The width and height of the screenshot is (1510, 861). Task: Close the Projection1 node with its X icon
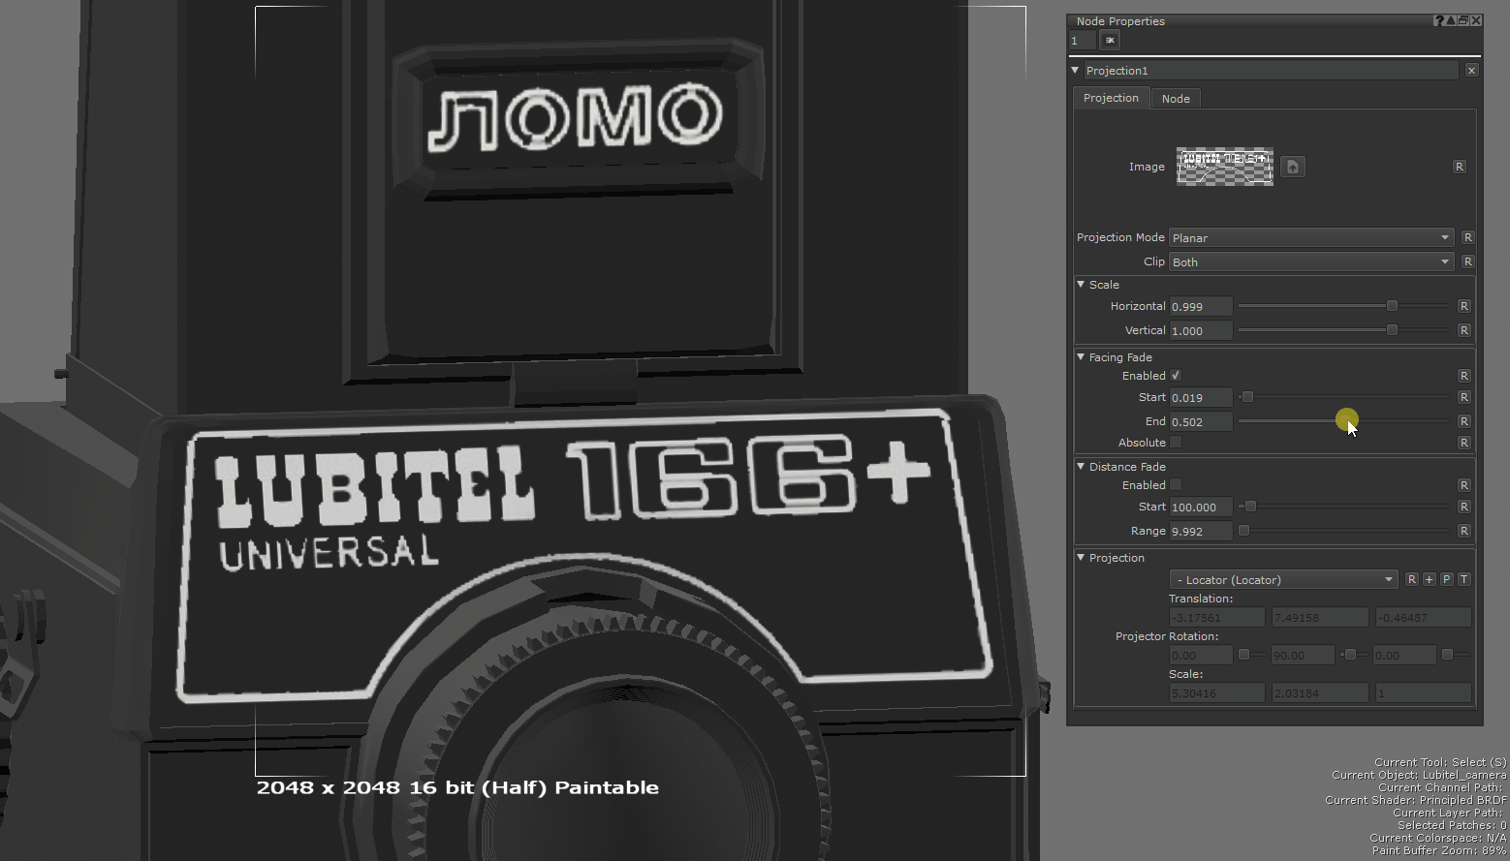1471,71
